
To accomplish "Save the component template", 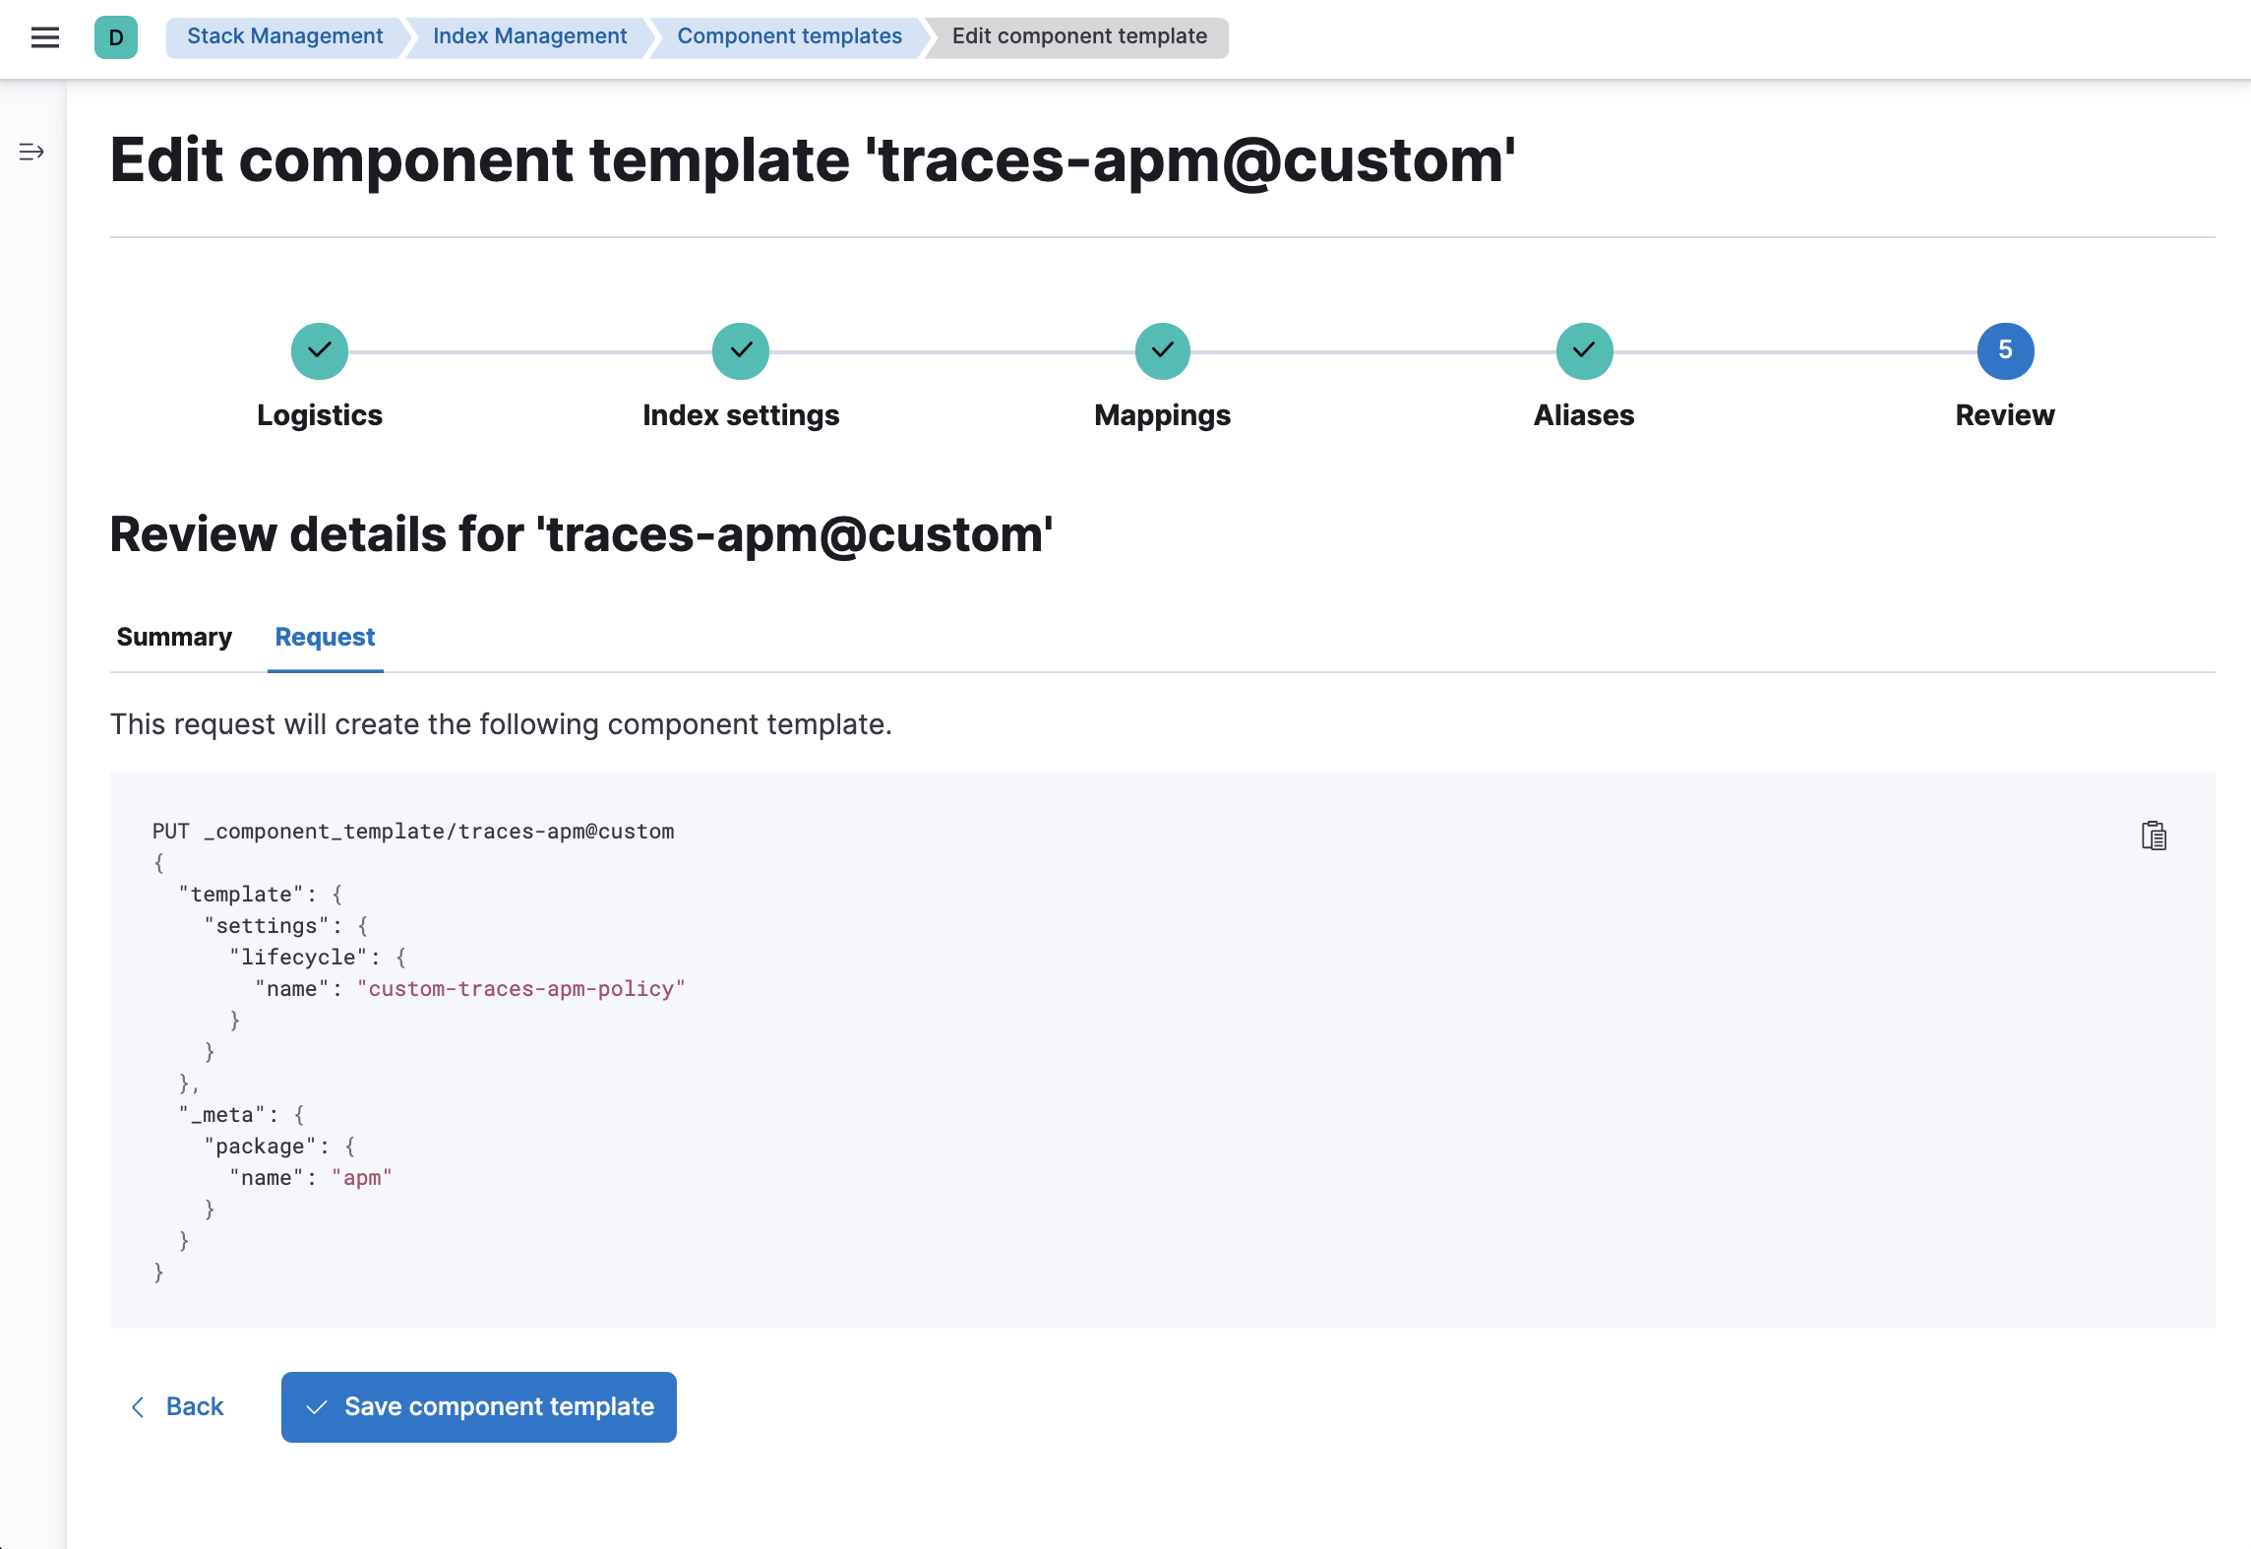I will tap(478, 1406).
